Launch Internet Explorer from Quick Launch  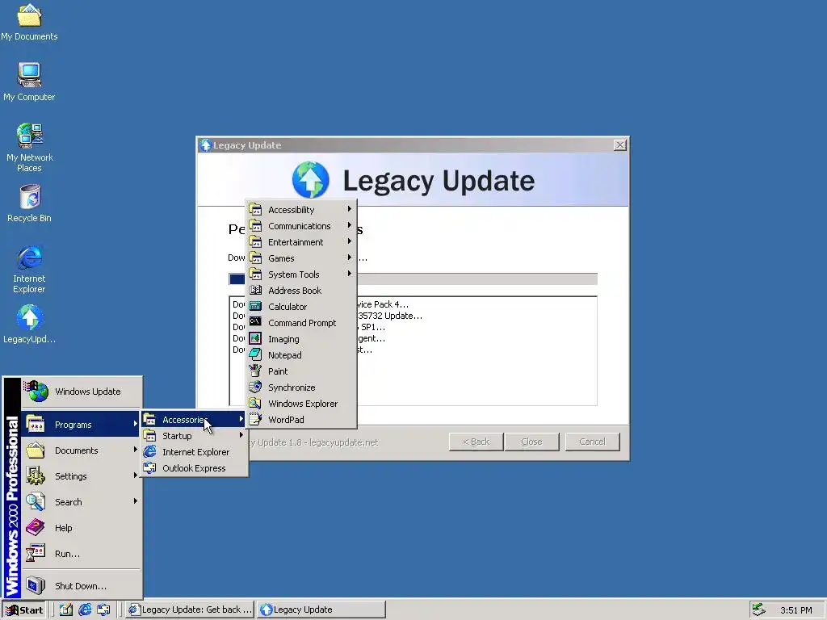(x=84, y=610)
